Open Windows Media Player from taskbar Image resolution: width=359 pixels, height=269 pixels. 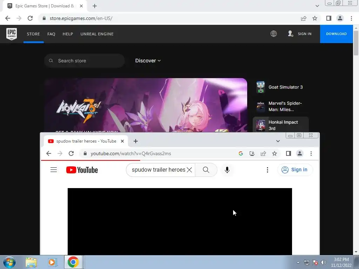(52, 262)
